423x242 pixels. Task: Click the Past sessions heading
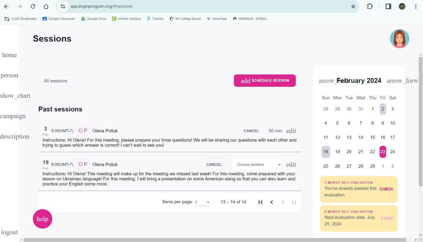pos(60,109)
